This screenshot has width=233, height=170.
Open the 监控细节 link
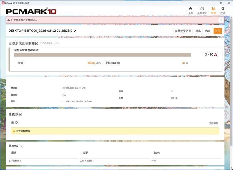click(213, 123)
